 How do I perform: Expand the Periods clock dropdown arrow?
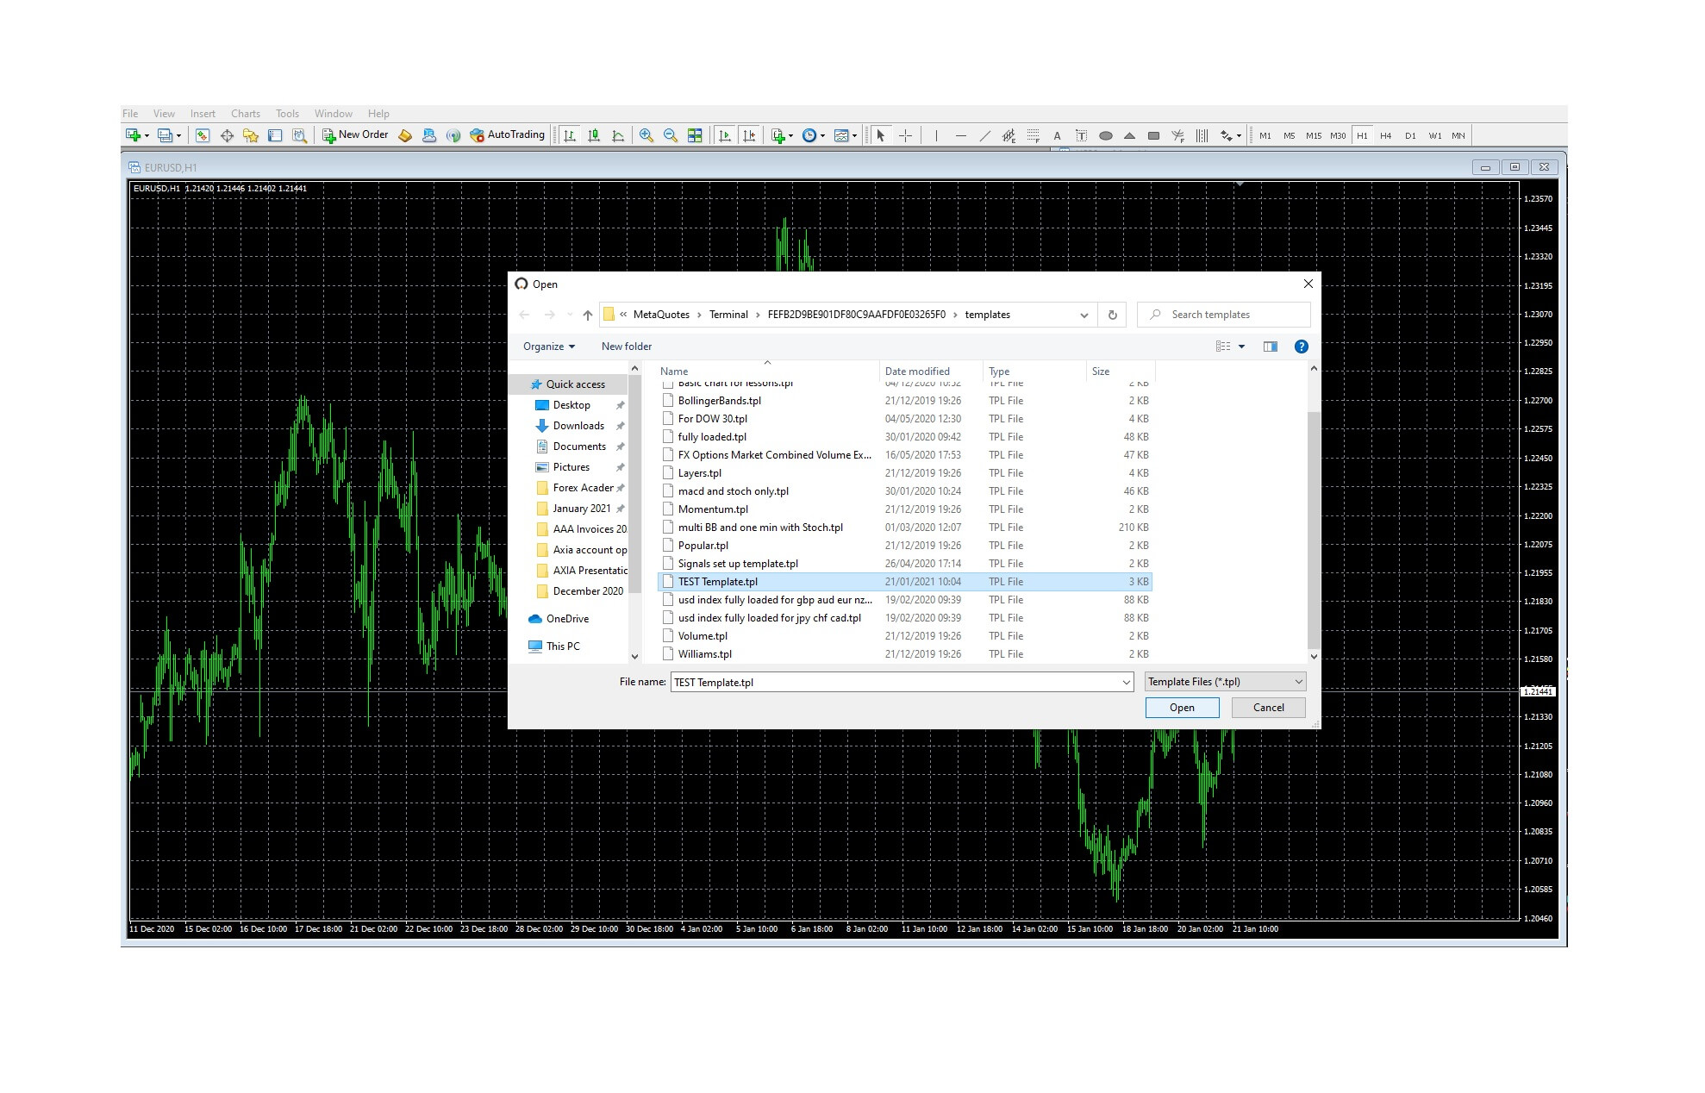(x=822, y=135)
